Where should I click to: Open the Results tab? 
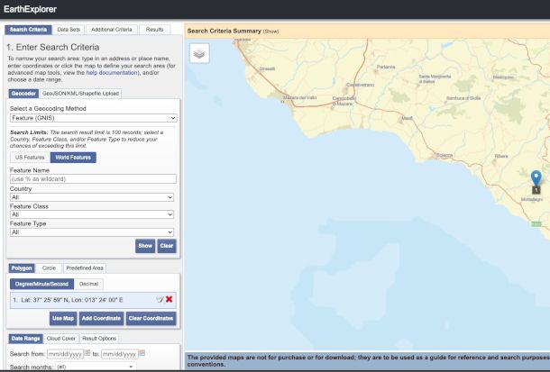click(x=155, y=30)
